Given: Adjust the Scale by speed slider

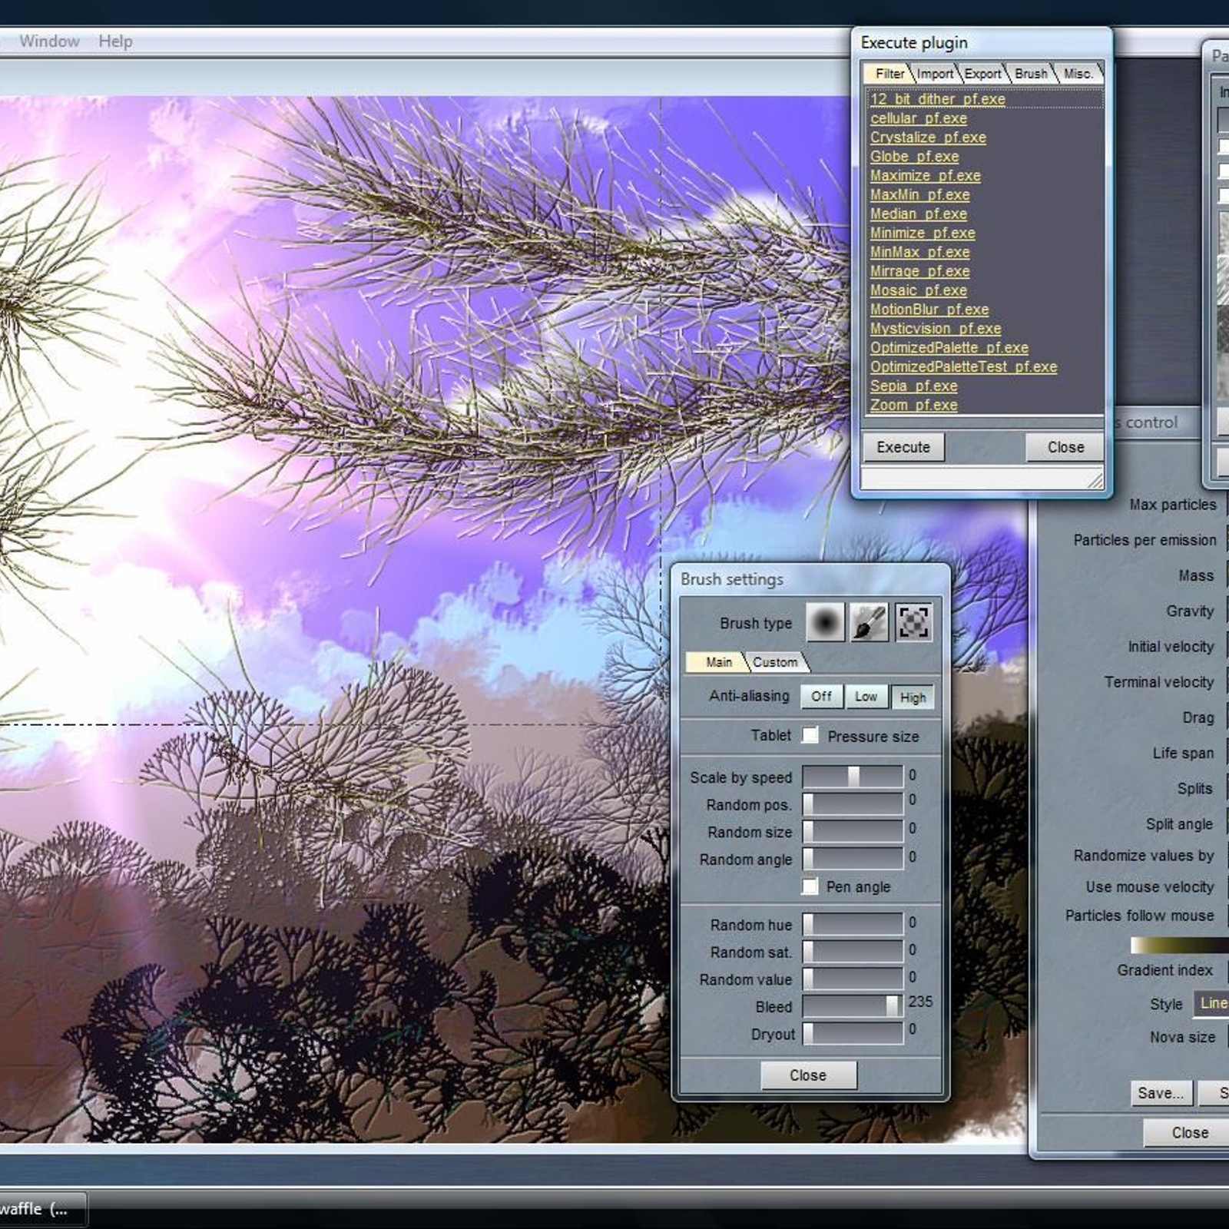Looking at the screenshot, I should [853, 777].
